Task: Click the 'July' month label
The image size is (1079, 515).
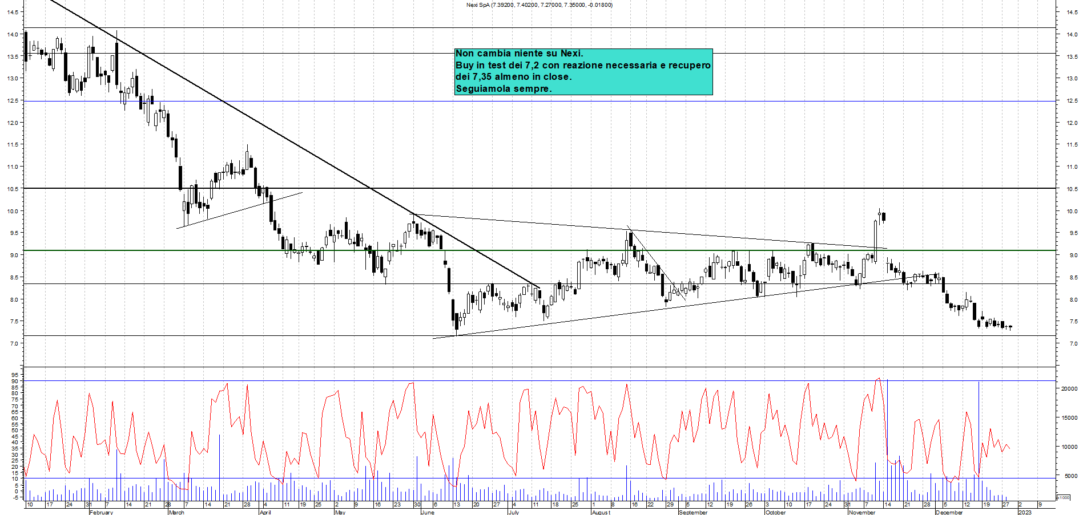Action: click(x=514, y=512)
